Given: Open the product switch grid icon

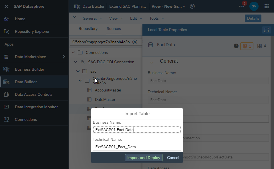Looking at the screenshot, I should tap(267, 6).
